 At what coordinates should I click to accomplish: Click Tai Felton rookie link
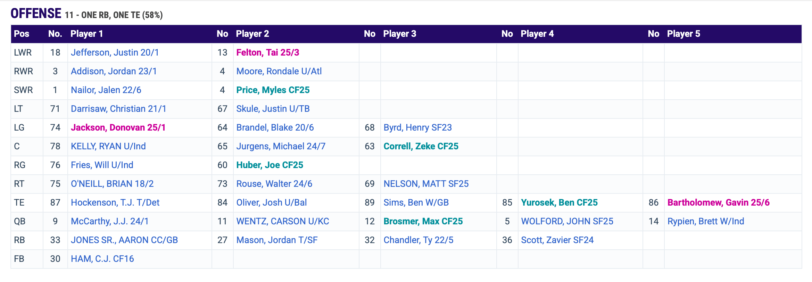coord(267,52)
